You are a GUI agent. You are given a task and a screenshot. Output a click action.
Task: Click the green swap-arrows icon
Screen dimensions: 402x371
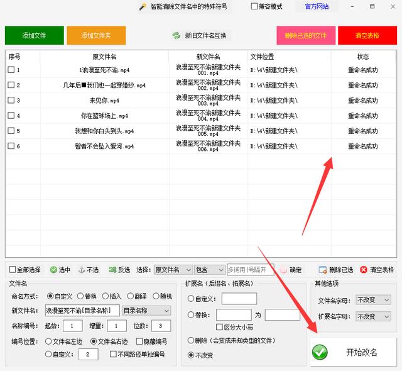[x=177, y=35]
